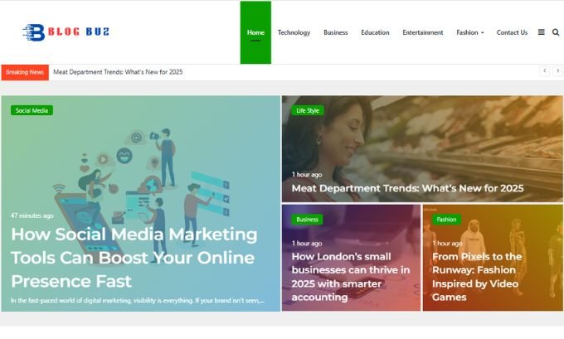Open the search magnifier icon
The height and width of the screenshot is (339, 564).
click(x=556, y=32)
